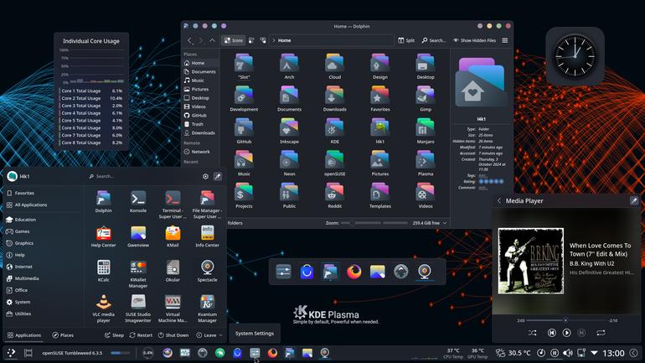Switch Dolphin to compact view mode
The width and height of the screenshot is (645, 363).
(x=251, y=40)
